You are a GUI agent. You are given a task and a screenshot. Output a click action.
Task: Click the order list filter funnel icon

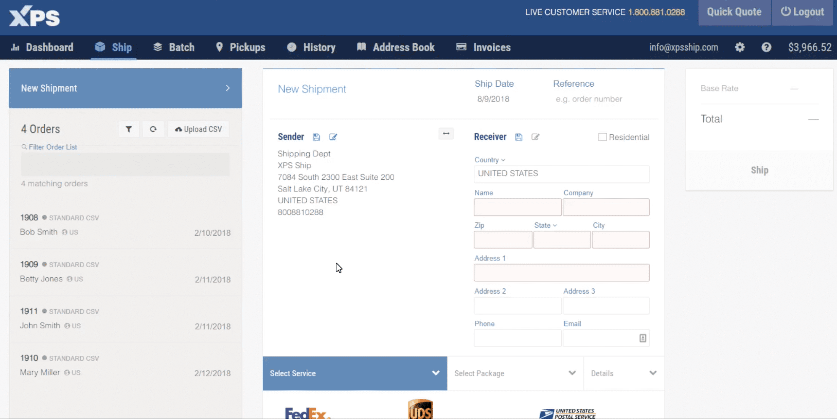(129, 129)
